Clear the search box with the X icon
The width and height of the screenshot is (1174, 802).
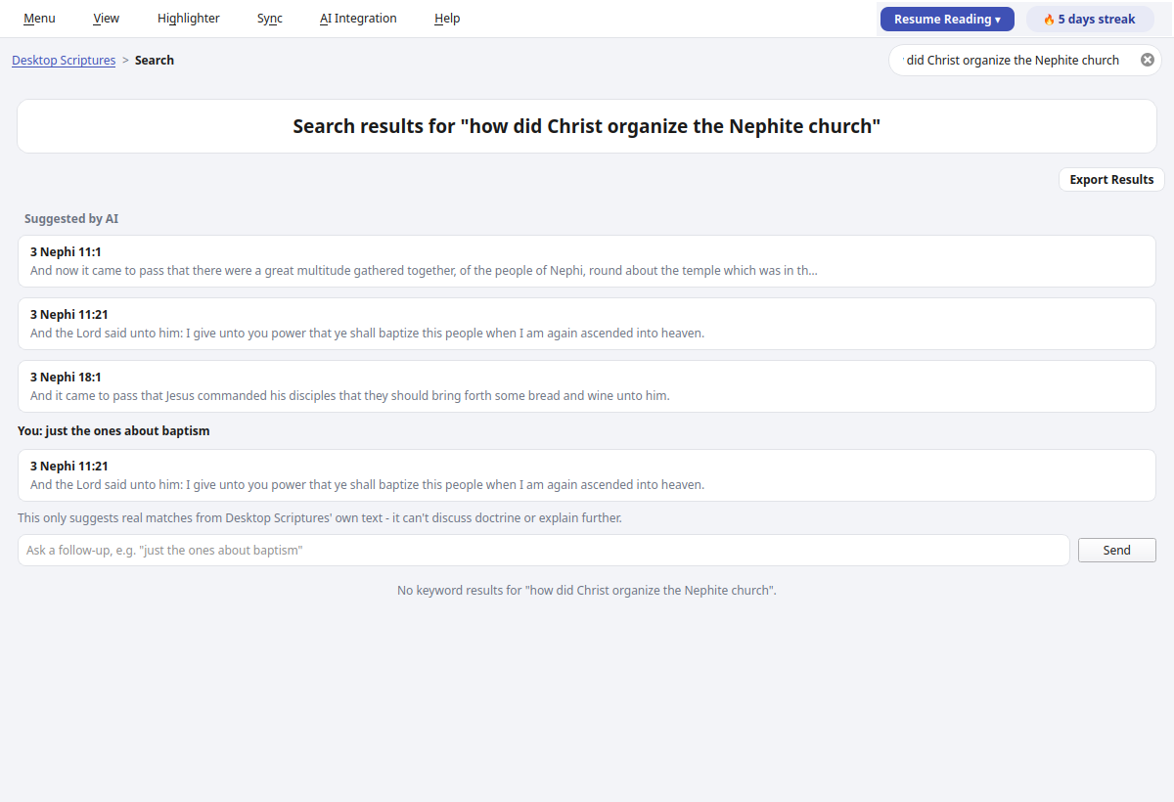point(1148,60)
